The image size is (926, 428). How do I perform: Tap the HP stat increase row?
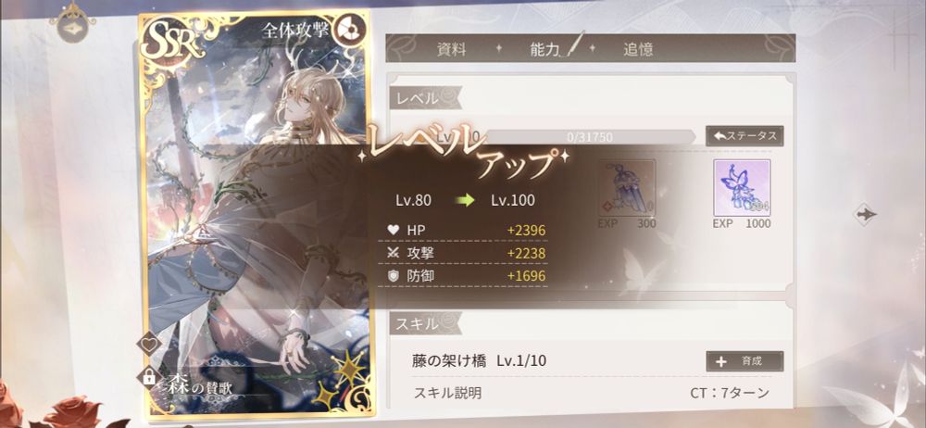[462, 231]
